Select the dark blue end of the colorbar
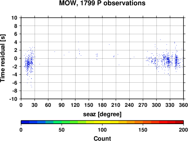This screenshot has width=188, height=141. click(x=25, y=122)
